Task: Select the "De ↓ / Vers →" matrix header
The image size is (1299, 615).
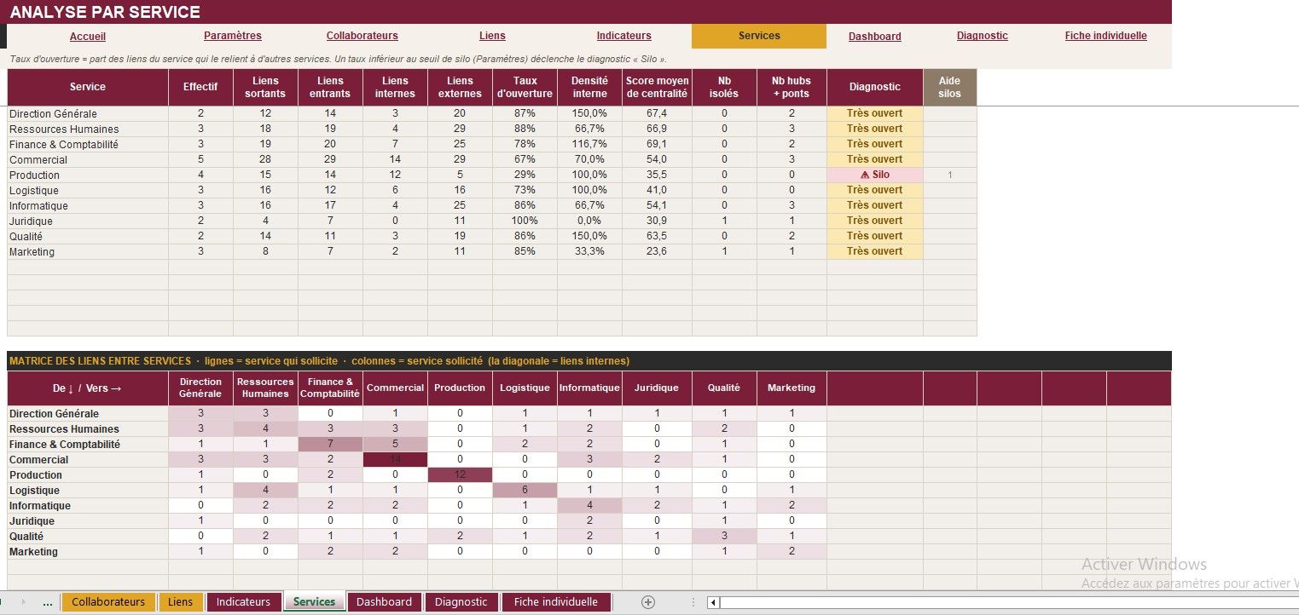Action: pyautogui.click(x=88, y=388)
